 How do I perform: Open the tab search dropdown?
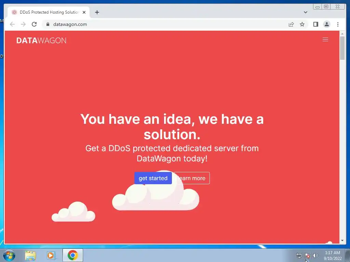[x=305, y=12]
